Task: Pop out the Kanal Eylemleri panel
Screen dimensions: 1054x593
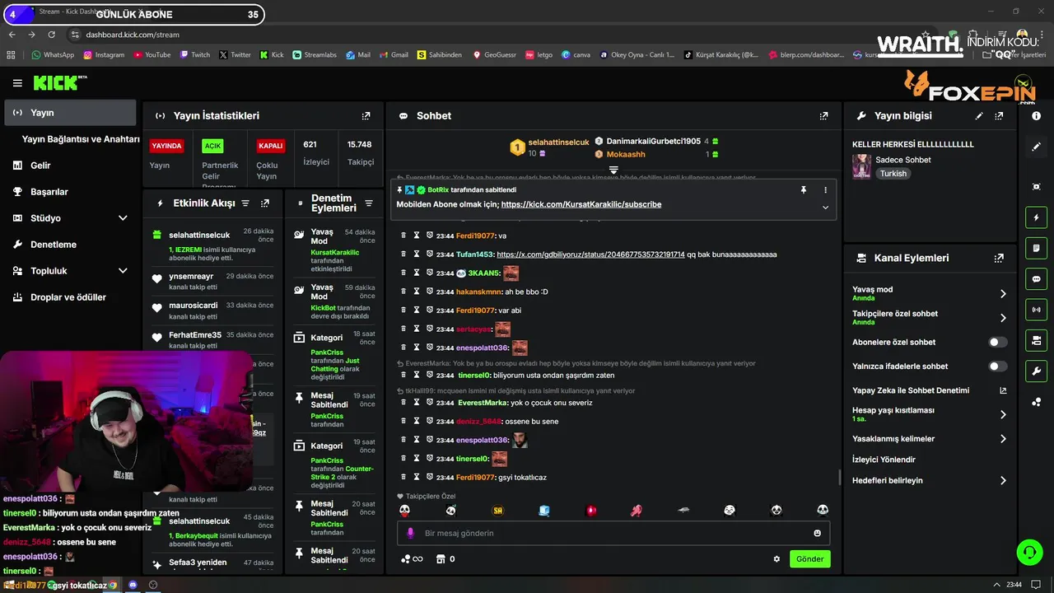Action: click(999, 258)
